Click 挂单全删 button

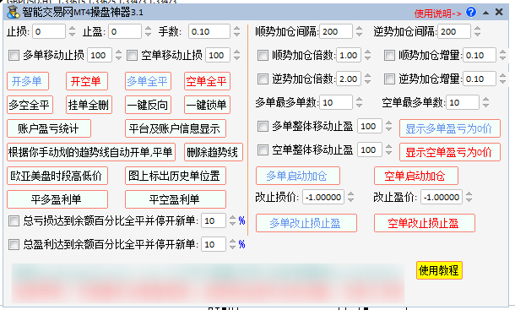pos(89,105)
